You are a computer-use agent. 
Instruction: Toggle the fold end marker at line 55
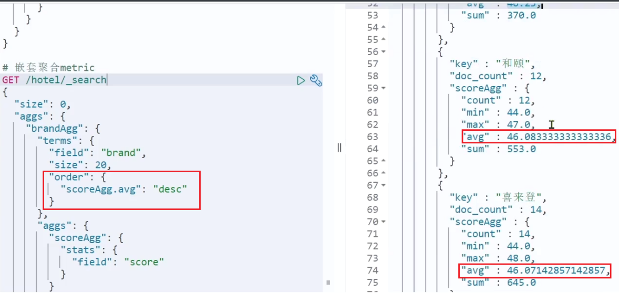click(x=384, y=39)
